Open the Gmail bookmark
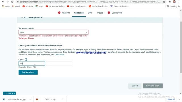The width and height of the screenshot is (182, 102). click(16, 6)
